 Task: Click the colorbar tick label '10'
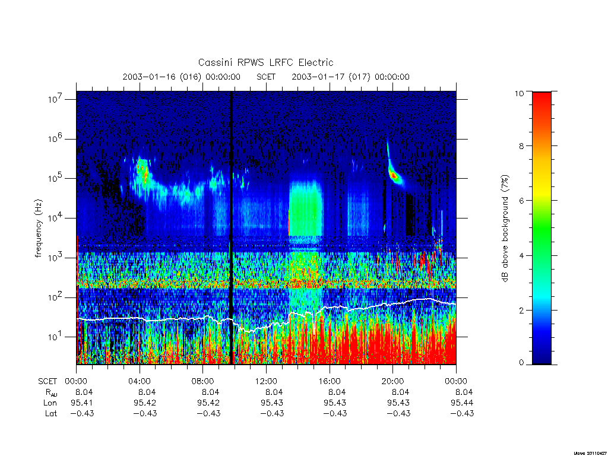[x=519, y=93]
